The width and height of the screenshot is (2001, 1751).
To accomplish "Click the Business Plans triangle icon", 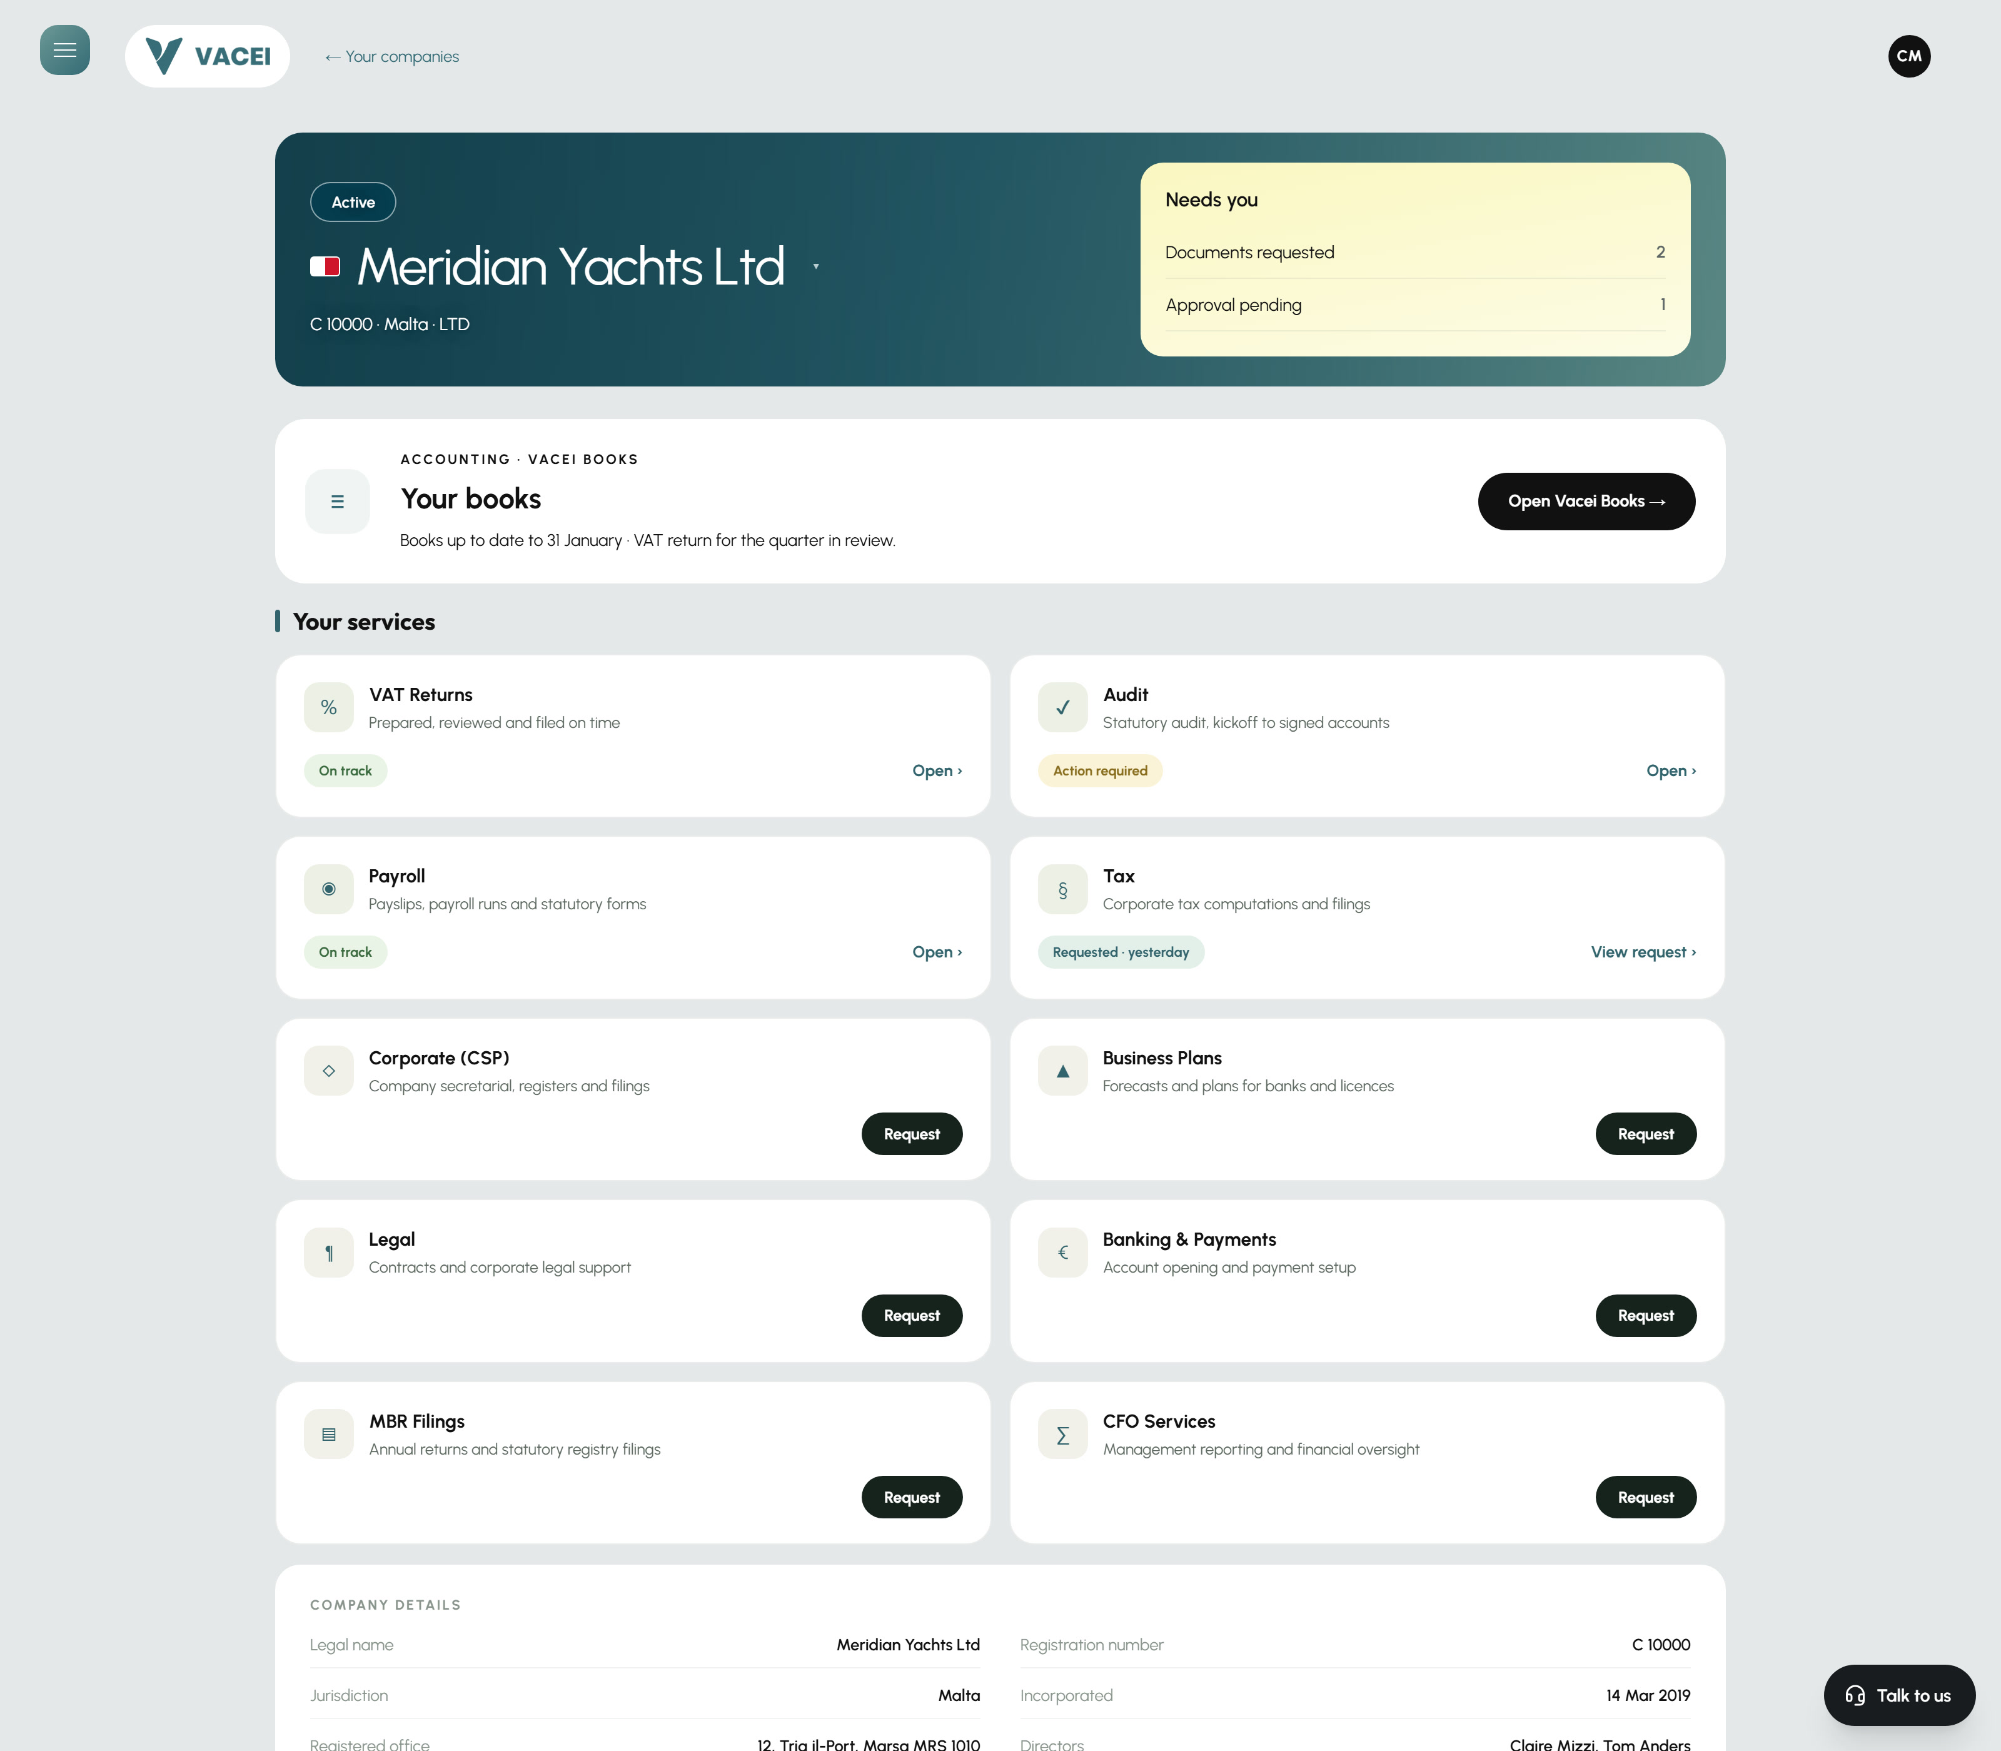I will [1062, 1071].
